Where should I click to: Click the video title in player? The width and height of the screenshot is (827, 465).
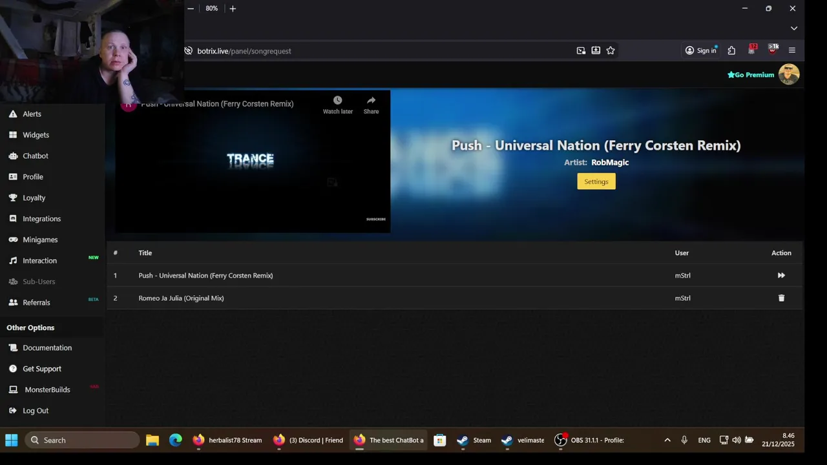(217, 104)
